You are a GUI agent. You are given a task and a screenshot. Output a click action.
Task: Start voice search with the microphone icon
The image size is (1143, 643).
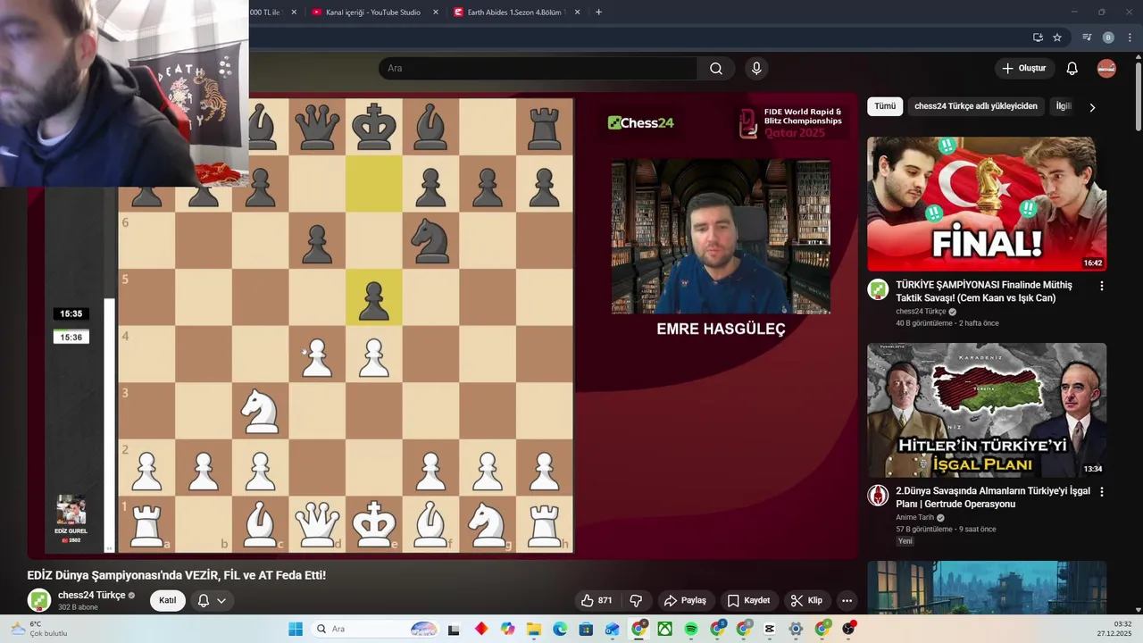tap(756, 69)
